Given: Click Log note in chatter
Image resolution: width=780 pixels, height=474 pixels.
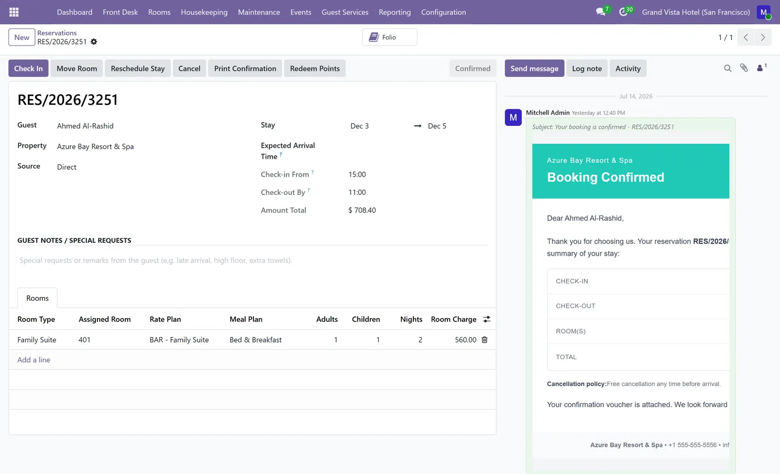Looking at the screenshot, I should pyautogui.click(x=587, y=69).
